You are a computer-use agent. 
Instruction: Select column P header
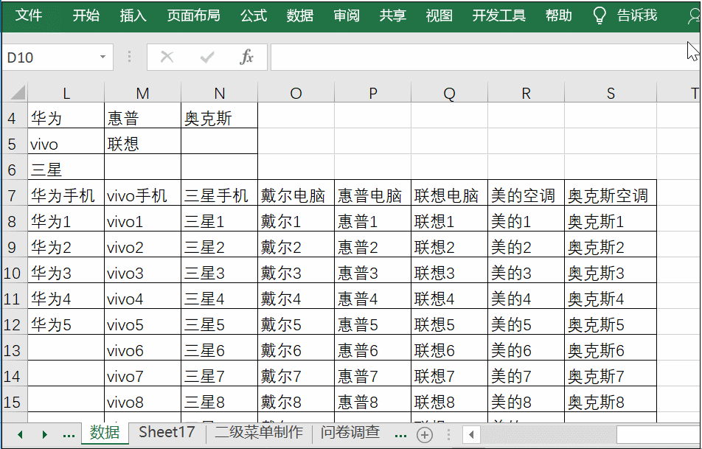click(x=373, y=93)
